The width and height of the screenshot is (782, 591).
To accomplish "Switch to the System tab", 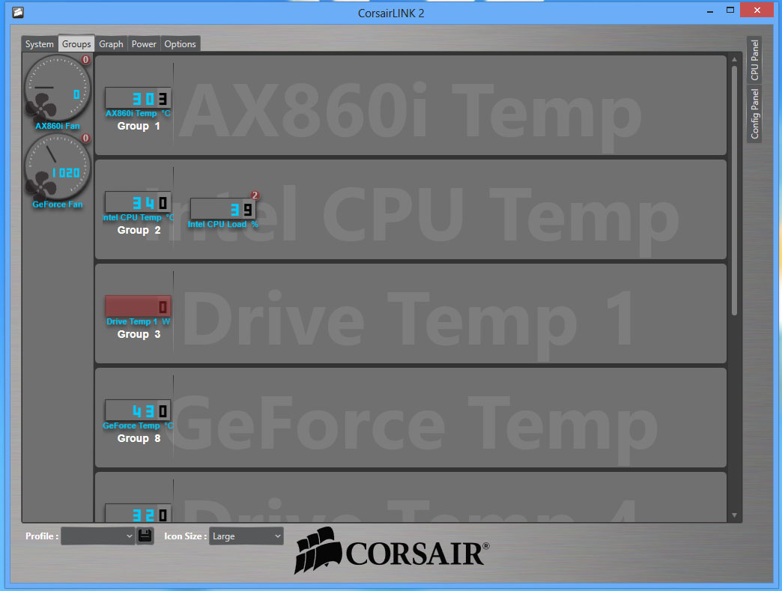I will pyautogui.click(x=40, y=44).
